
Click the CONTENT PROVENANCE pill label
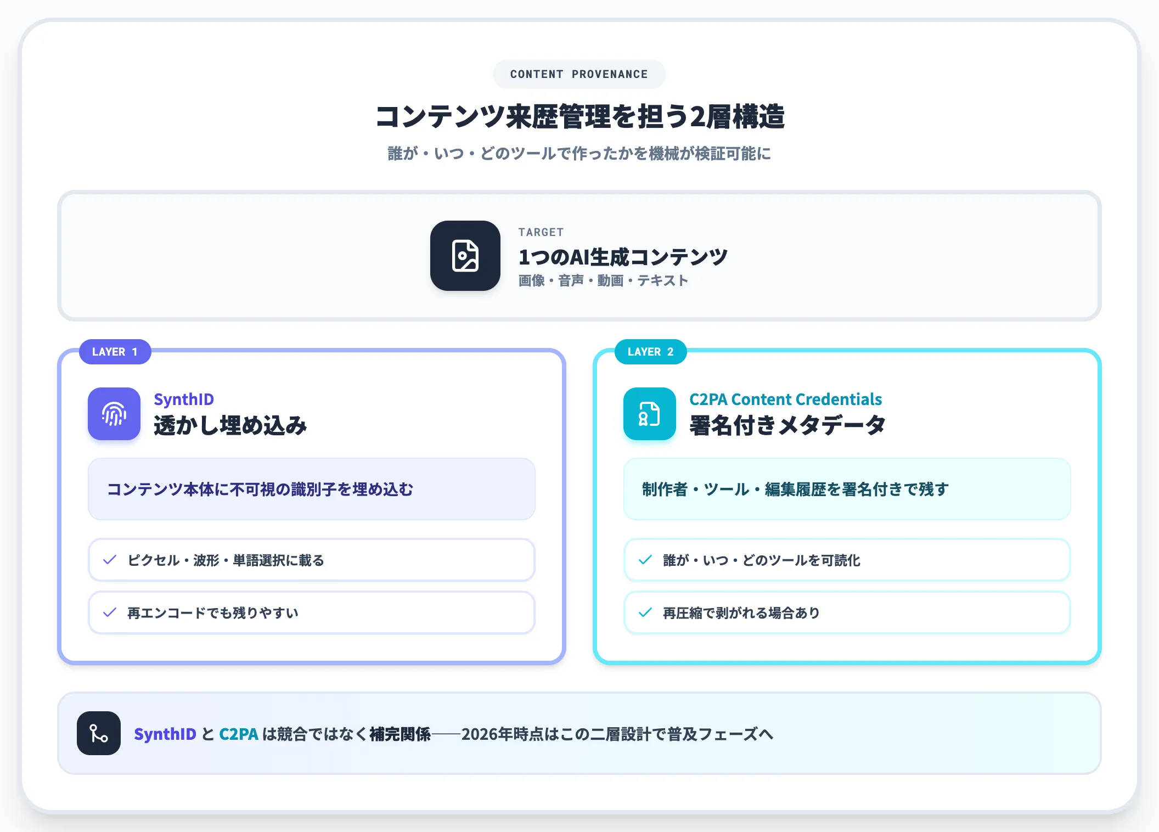point(579,74)
